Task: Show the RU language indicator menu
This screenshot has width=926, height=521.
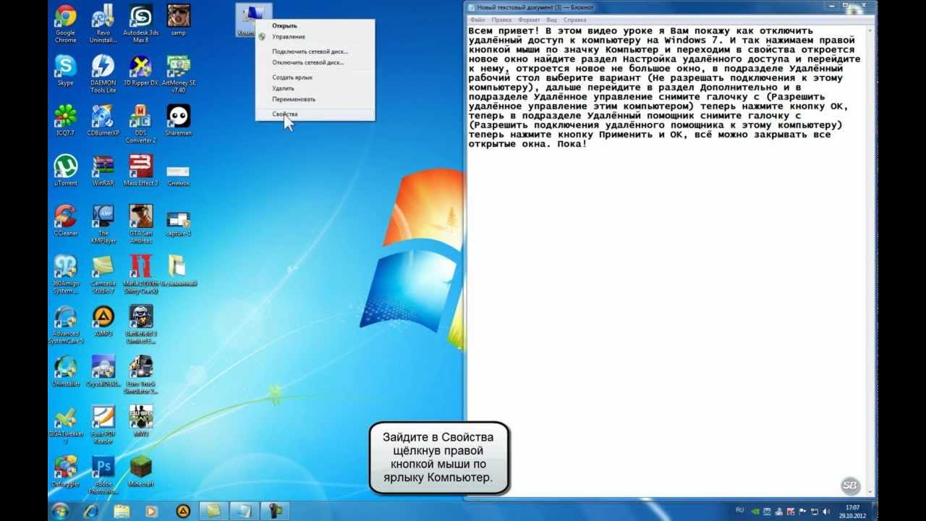Action: coord(739,510)
